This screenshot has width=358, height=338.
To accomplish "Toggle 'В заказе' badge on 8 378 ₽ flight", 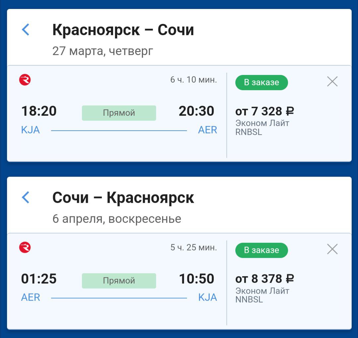I will pos(262,250).
